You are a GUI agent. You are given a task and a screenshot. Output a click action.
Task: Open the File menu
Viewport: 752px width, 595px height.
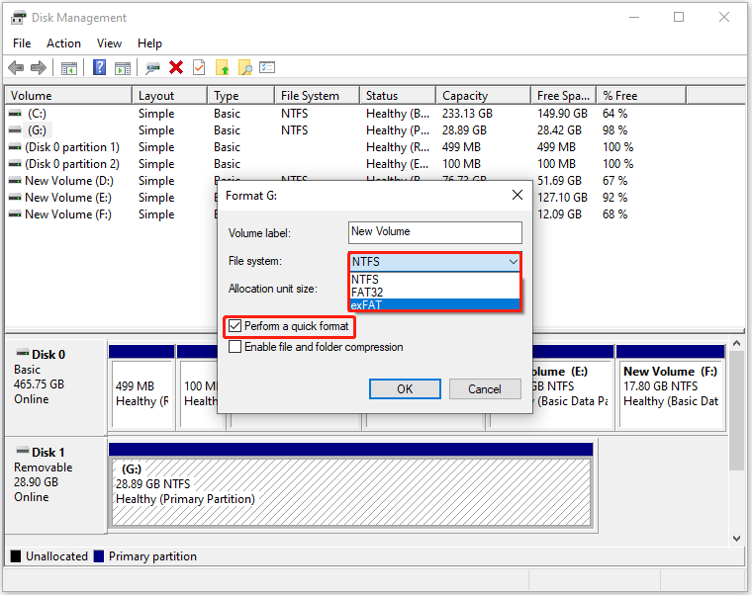[x=22, y=43]
